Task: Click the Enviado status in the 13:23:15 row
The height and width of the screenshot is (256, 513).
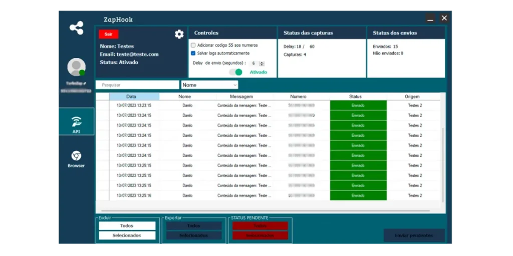Action: click(x=358, y=105)
